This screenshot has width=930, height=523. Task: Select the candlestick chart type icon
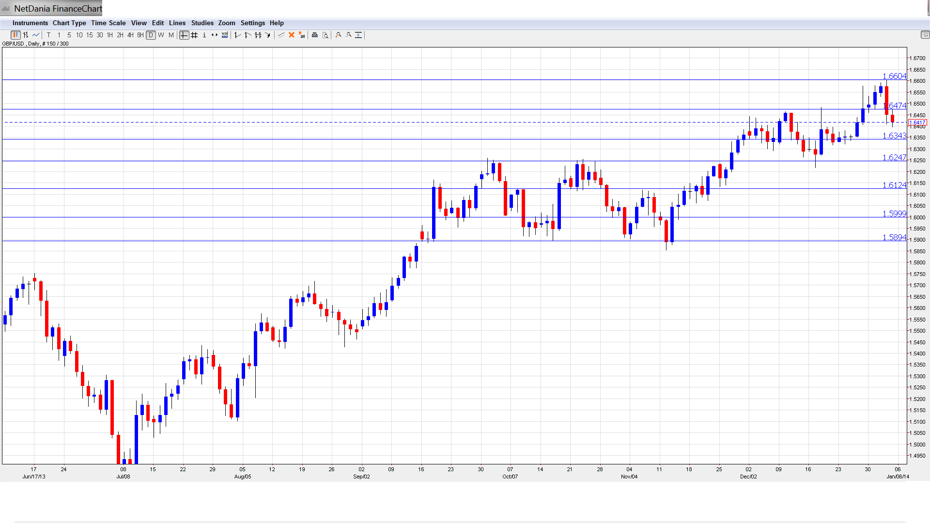click(x=15, y=35)
